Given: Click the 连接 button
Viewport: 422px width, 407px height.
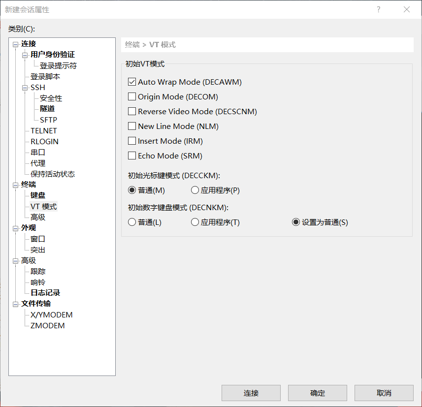Looking at the screenshot, I should tap(251, 393).
